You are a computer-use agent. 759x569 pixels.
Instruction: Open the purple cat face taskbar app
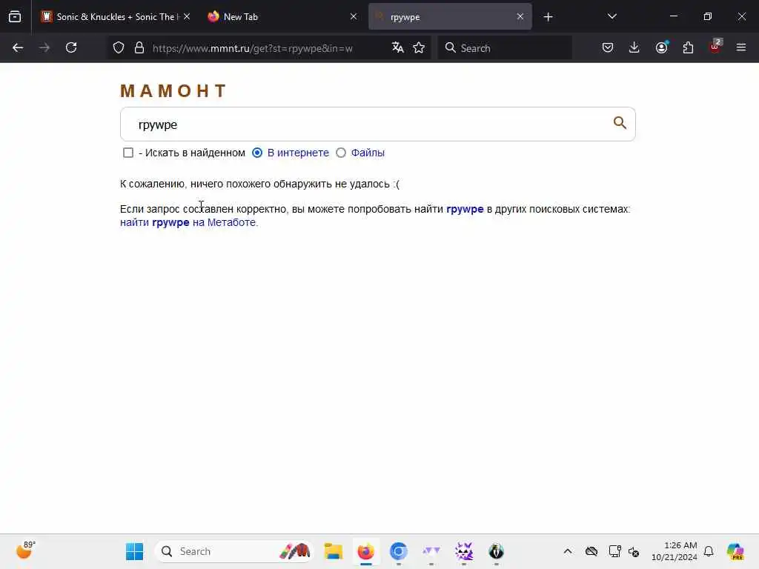pyautogui.click(x=464, y=551)
